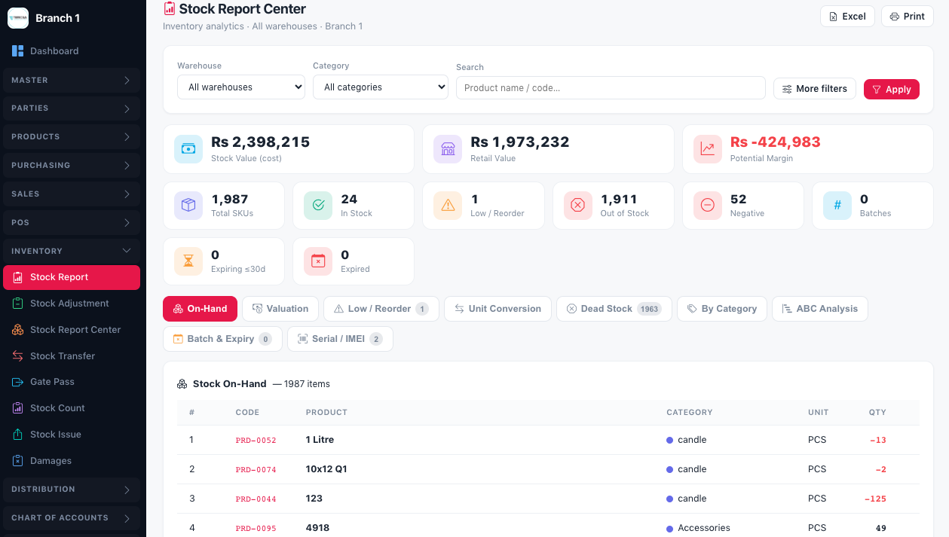Click the Stock Transfer arrows icon
Screen dimensions: 949x537
(x=18, y=356)
